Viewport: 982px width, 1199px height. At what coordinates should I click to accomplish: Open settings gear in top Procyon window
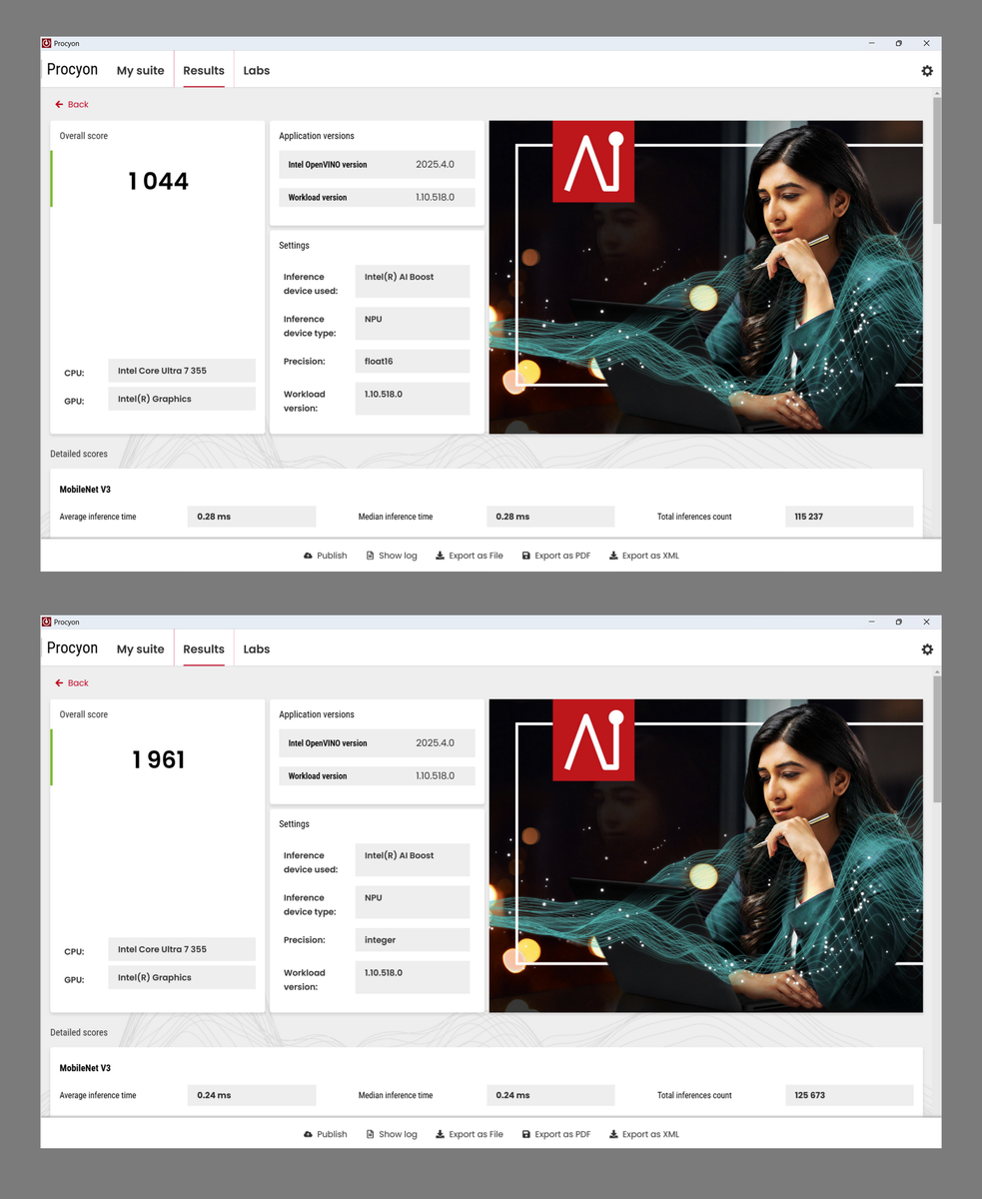coord(927,71)
